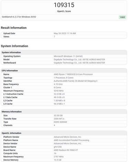Click the L3 Cache label
The height and width of the screenshot is (162, 129).
[x=8, y=104]
